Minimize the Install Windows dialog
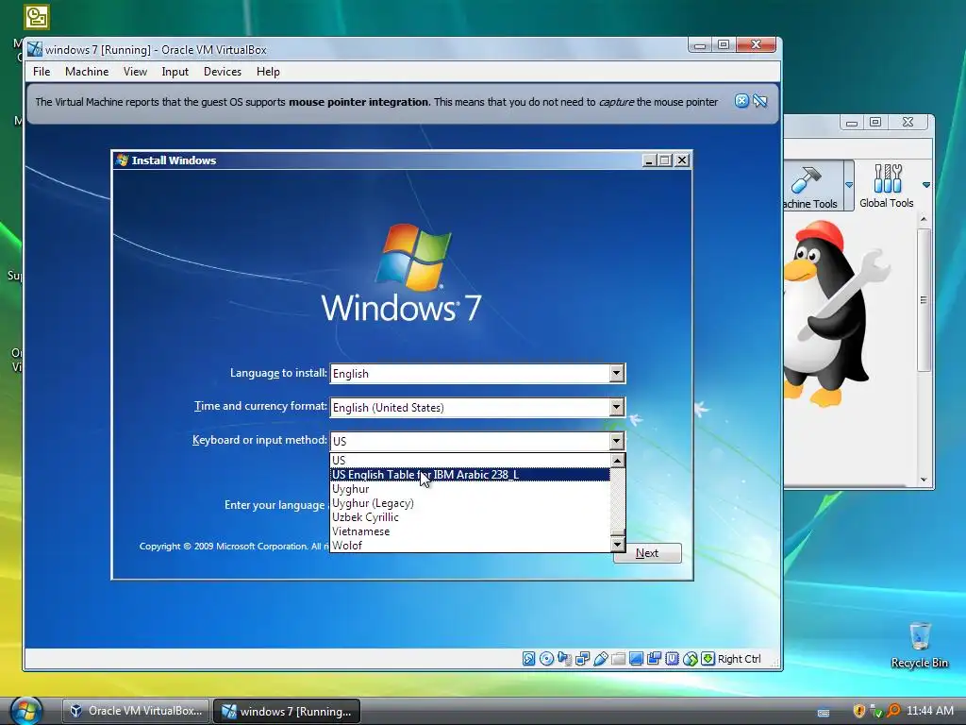966x725 pixels. (x=649, y=160)
